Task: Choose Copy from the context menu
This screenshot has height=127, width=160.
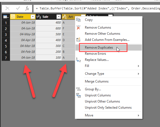Action: pyautogui.click(x=109, y=20)
